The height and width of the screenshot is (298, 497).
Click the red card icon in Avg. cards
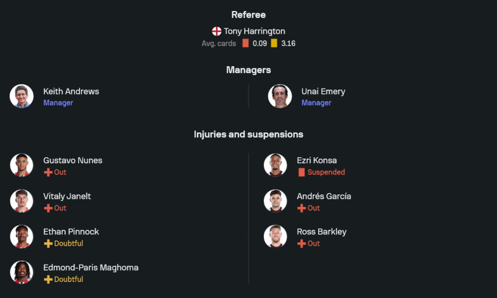pos(246,43)
